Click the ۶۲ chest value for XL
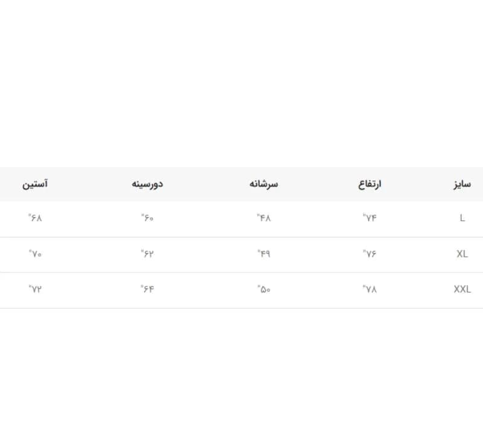Image resolution: width=483 pixels, height=443 pixels. click(x=147, y=253)
